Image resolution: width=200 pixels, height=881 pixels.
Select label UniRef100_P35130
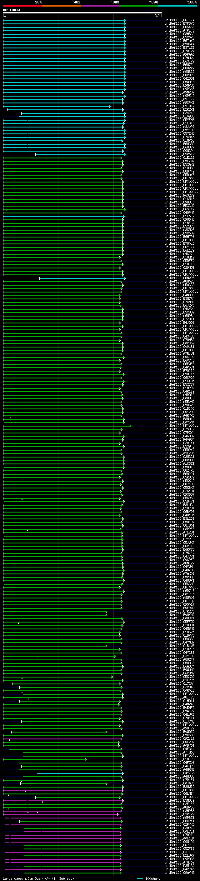click(x=179, y=866)
